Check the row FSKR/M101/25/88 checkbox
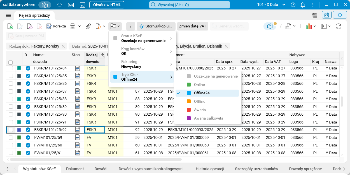Screen dimensions: 350x175 (x=11, y=99)
